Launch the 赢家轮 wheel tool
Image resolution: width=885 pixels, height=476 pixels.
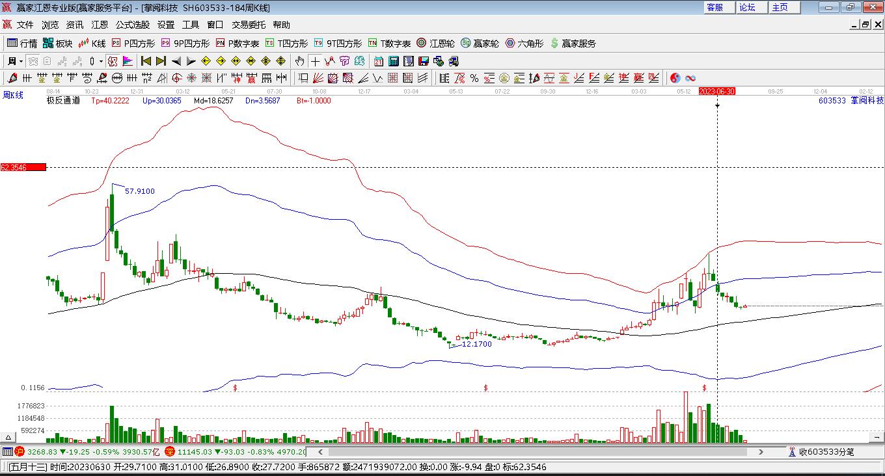click(x=480, y=44)
